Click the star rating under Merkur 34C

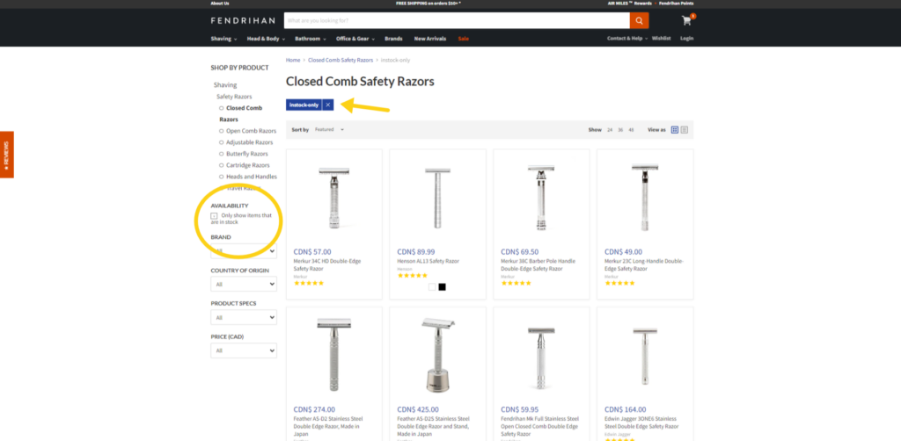pyautogui.click(x=309, y=283)
